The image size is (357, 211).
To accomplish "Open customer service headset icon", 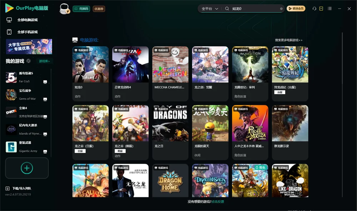I will point(315,9).
